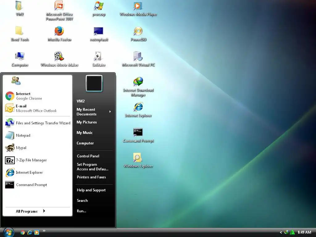The image size is (316, 237).
Task: Click the users icon atop Start menu
Action: coord(16,81)
